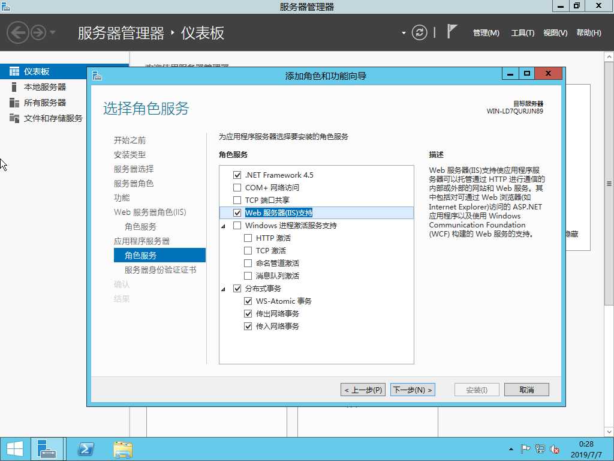Go to Web 服务器角色(IIS) wizard step
This screenshot has width=614, height=461.
[150, 212]
